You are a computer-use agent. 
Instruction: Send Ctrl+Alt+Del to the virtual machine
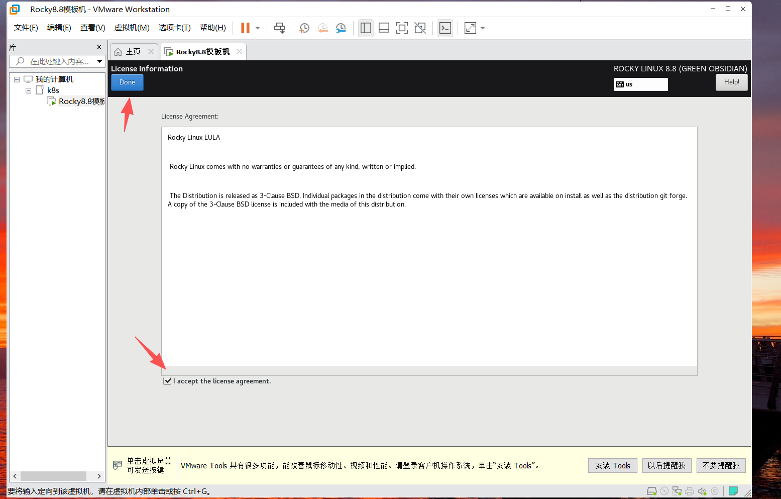(280, 28)
